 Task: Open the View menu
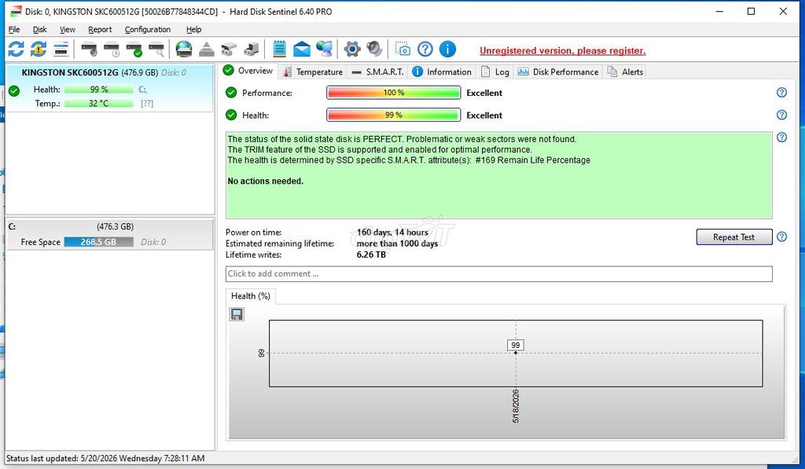coord(68,29)
